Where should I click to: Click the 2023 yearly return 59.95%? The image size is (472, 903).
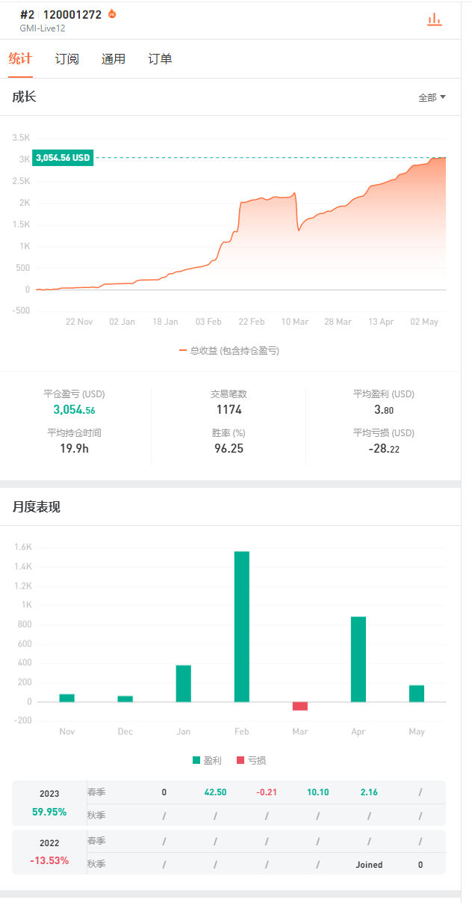(x=49, y=812)
